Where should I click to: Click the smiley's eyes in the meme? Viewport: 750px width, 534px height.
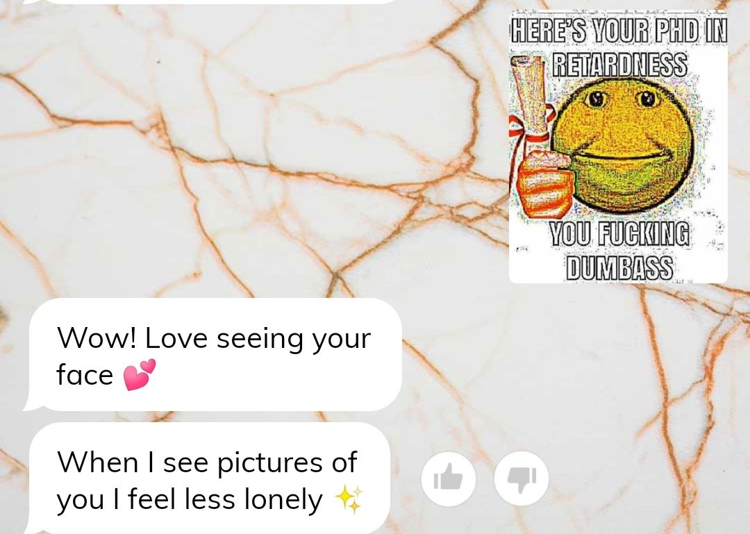tap(622, 99)
